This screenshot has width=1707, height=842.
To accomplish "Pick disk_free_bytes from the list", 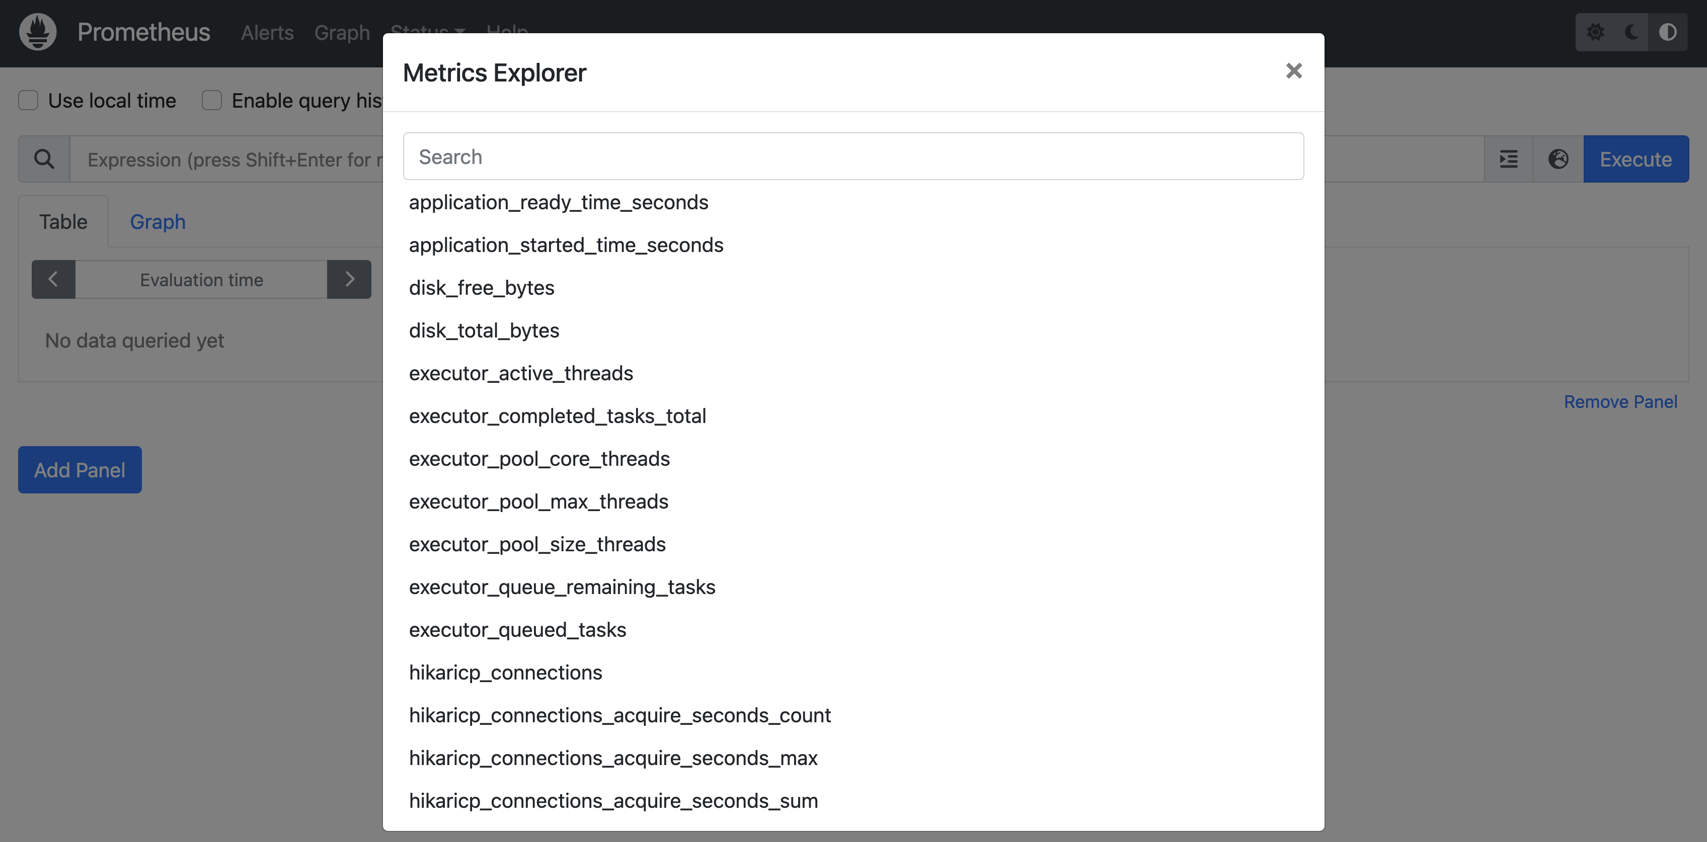I will 481,288.
